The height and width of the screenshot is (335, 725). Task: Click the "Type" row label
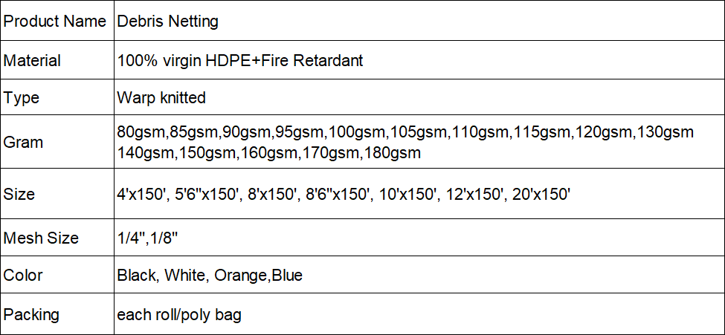22,97
